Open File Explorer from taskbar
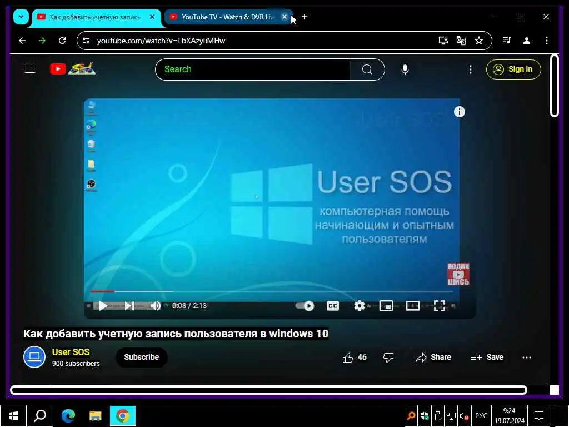 pos(95,416)
